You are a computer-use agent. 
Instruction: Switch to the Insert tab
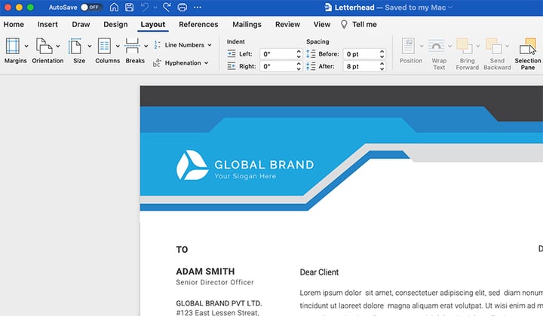(48, 25)
